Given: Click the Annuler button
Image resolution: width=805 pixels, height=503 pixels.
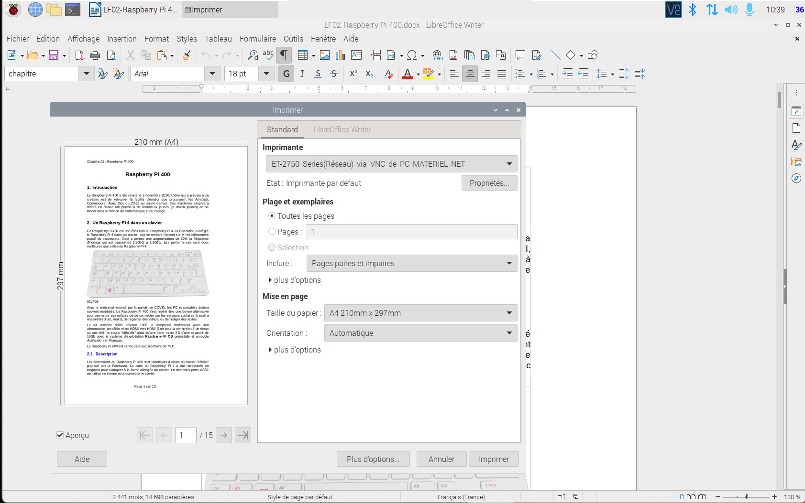Looking at the screenshot, I should pos(441,459).
